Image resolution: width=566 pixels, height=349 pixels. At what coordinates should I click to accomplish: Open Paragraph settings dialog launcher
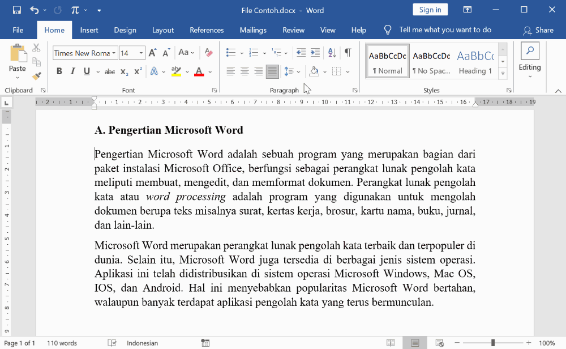[x=355, y=90]
